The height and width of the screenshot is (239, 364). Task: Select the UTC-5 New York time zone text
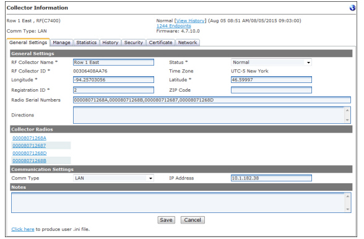point(249,71)
